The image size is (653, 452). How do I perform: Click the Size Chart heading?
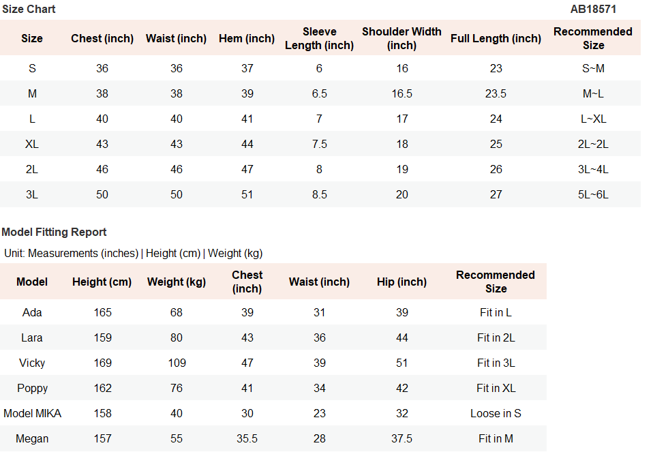click(x=29, y=9)
